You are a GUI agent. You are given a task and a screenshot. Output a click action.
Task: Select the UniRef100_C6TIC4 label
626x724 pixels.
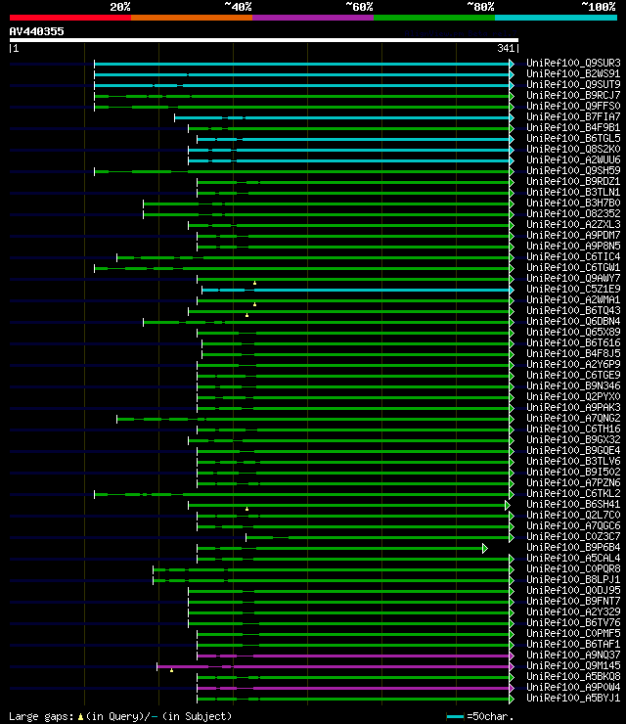tap(573, 256)
